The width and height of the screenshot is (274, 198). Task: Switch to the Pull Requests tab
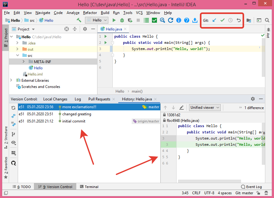(99, 99)
